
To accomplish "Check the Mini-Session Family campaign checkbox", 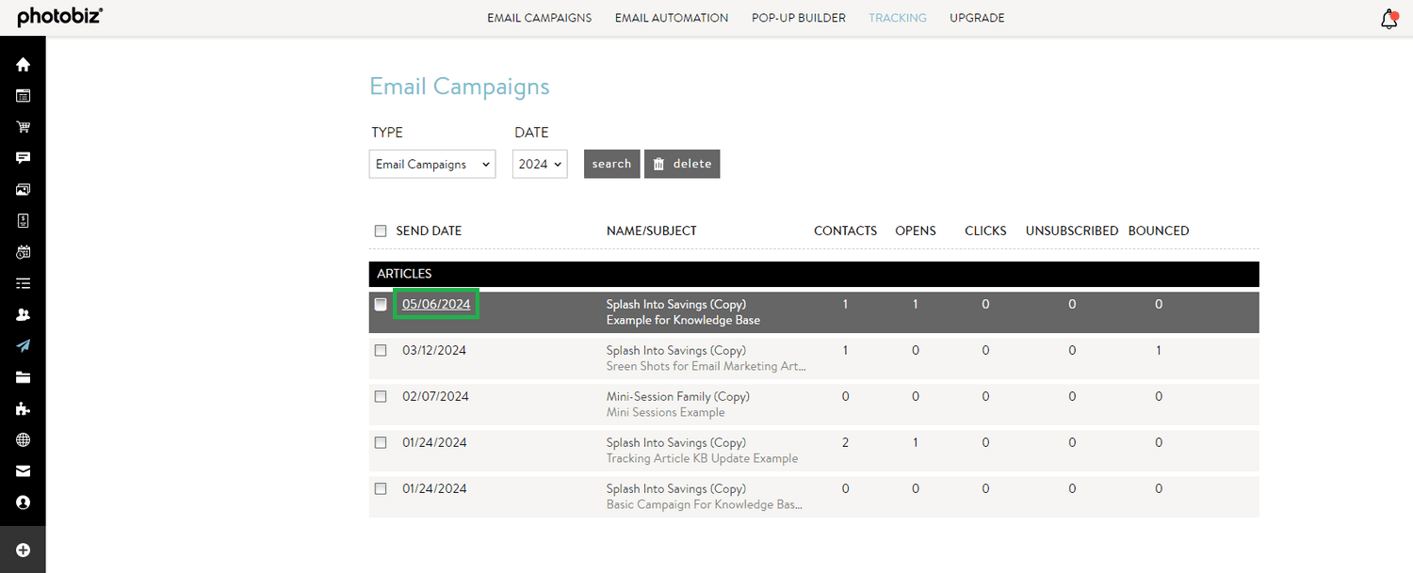I will [x=381, y=396].
